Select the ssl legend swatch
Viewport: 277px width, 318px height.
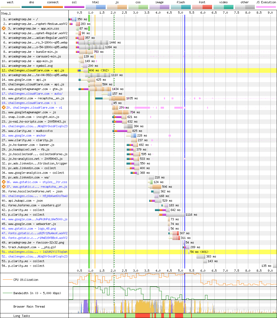[74, 7]
